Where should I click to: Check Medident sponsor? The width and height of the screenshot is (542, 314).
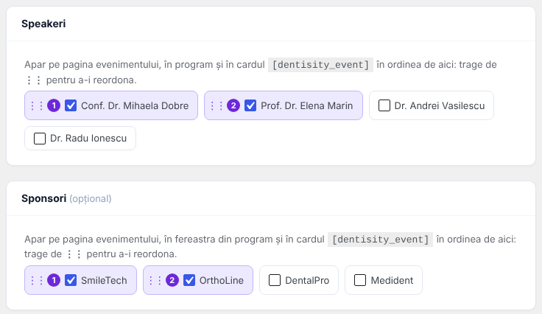tap(360, 280)
